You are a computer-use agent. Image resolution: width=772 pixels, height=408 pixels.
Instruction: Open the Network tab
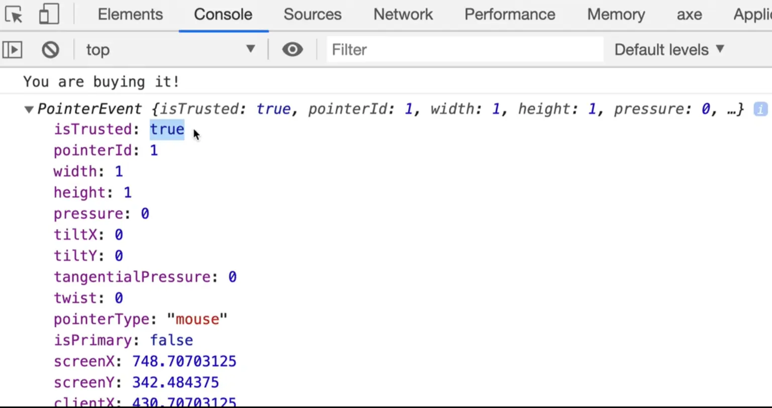click(403, 15)
